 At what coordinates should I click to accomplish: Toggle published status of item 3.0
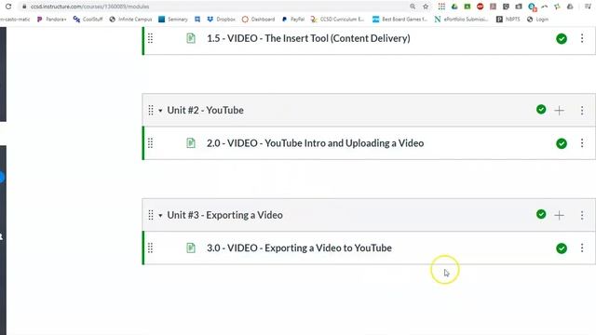click(x=562, y=248)
